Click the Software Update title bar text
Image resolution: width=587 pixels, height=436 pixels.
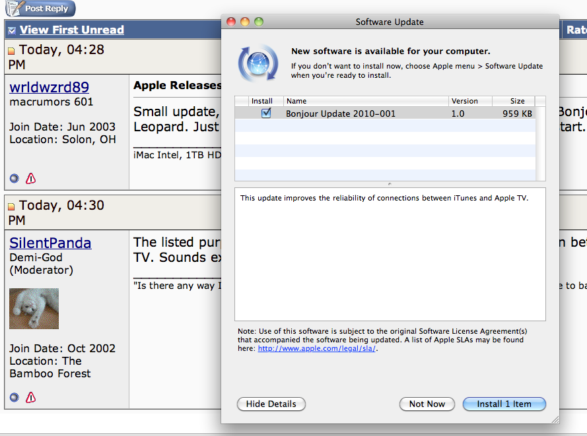tap(390, 22)
